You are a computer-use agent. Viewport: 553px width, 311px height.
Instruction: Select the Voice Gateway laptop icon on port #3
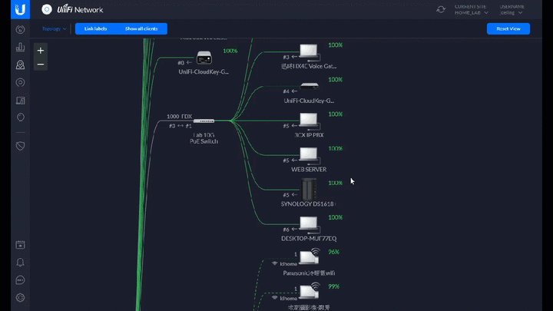tap(309, 52)
